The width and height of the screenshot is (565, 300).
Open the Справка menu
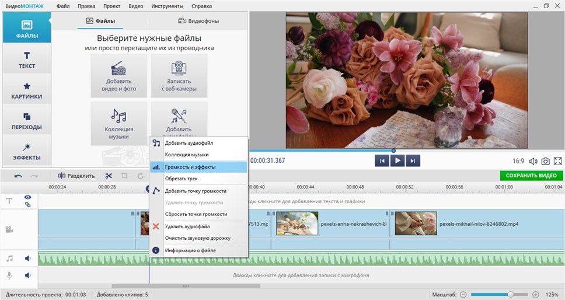click(201, 6)
